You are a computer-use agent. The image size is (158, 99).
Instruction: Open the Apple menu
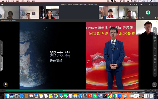[x=3, y=1]
